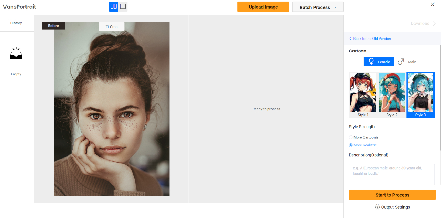Viewport: 441px width, 218px height.
Task: Click the arrow next to Download
Action: tap(434, 23)
